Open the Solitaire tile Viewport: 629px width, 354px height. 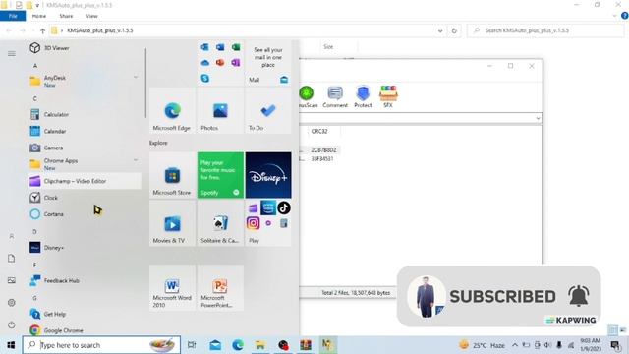pyautogui.click(x=220, y=223)
